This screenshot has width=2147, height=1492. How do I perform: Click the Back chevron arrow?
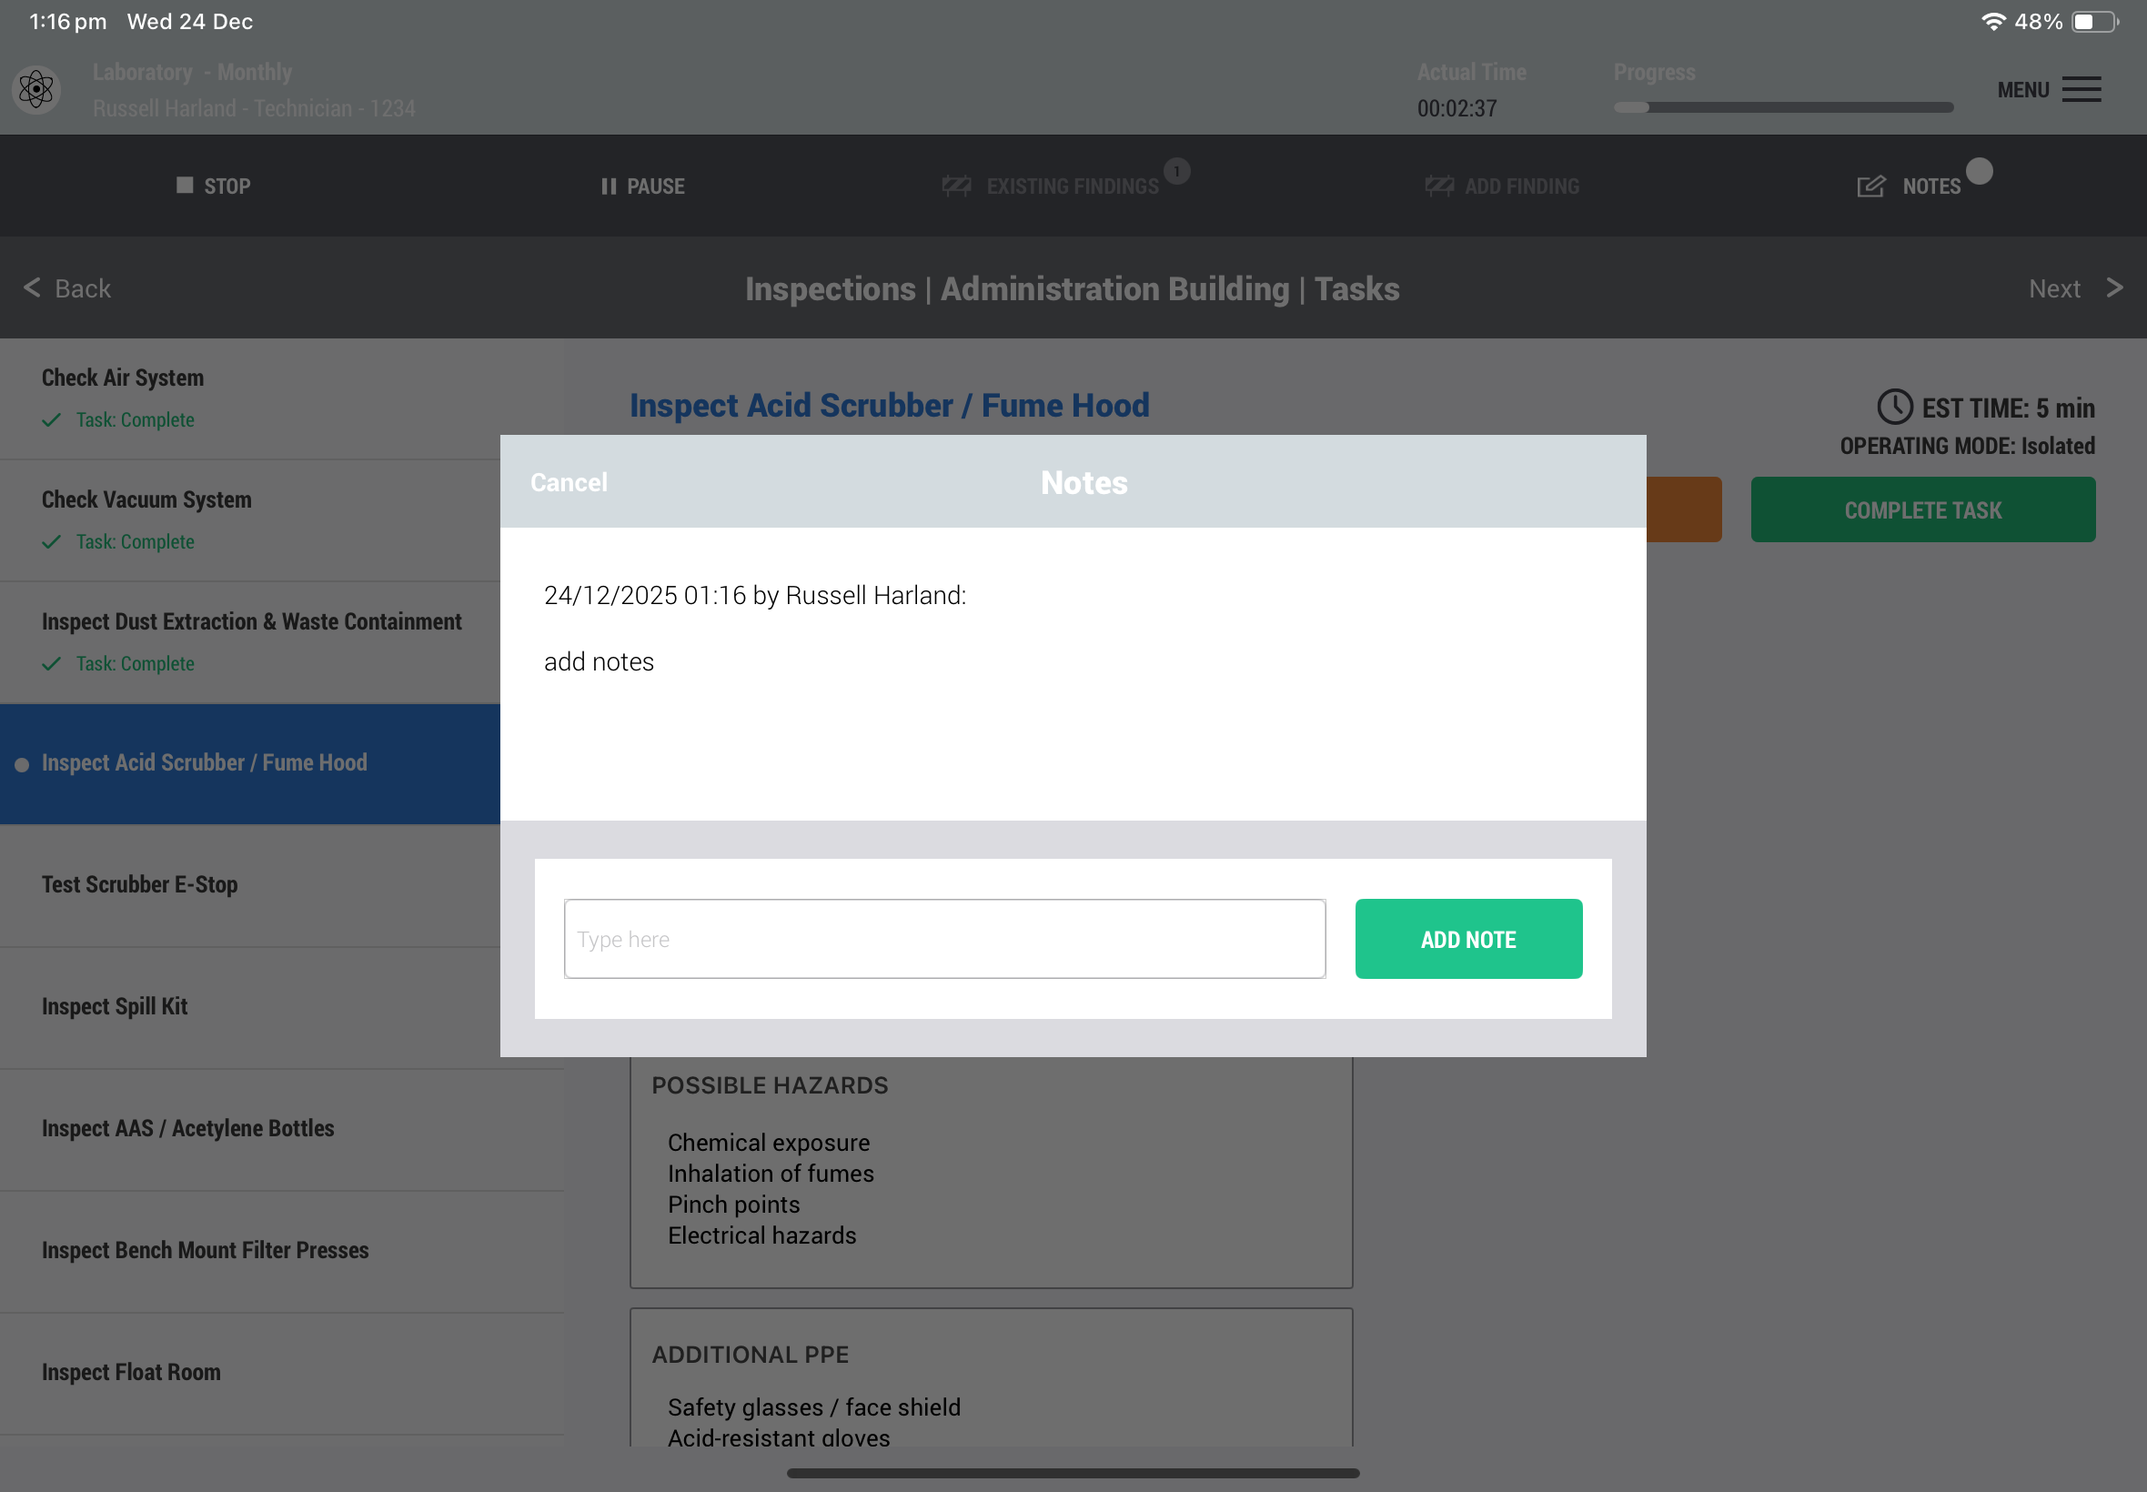click(32, 287)
